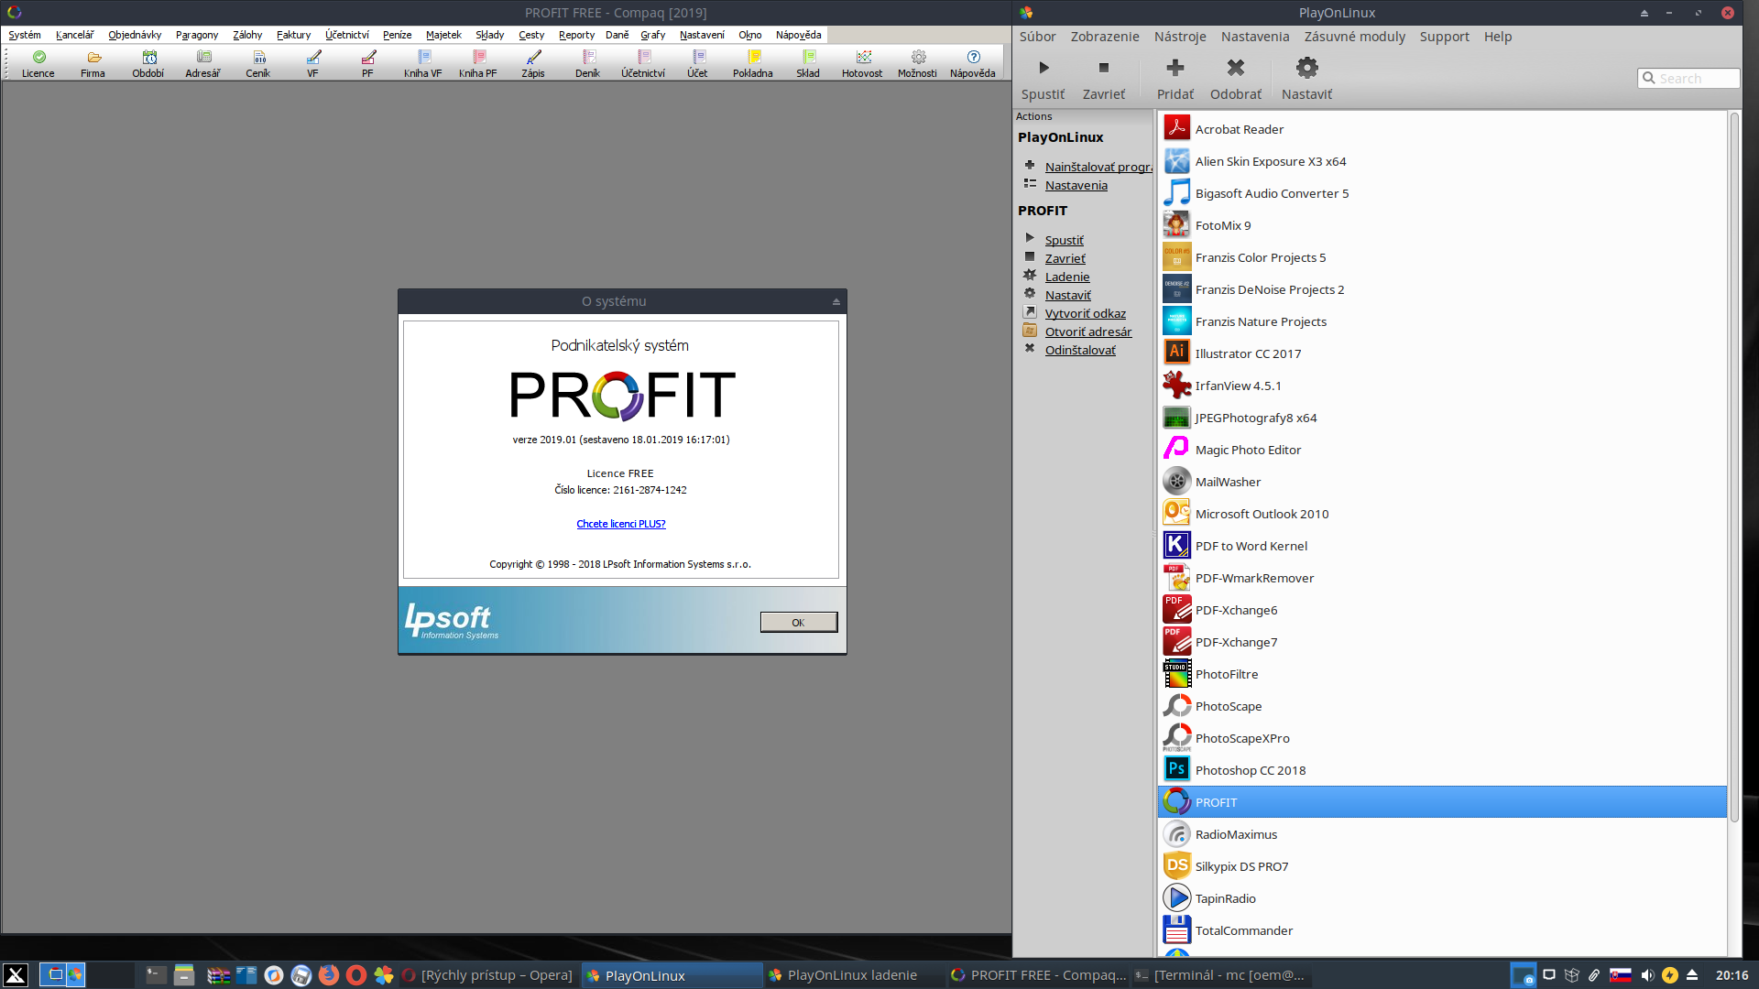1759x989 pixels.
Task: Switch to PlayOnLinux ladenie taskbar window
Action: point(852,975)
